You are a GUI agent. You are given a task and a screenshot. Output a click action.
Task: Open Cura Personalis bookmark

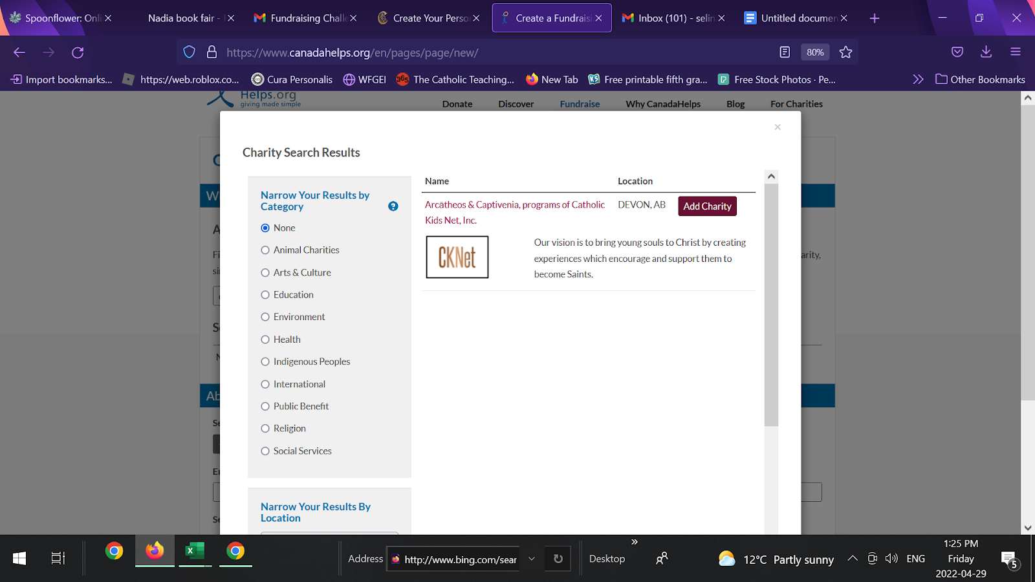292,80
